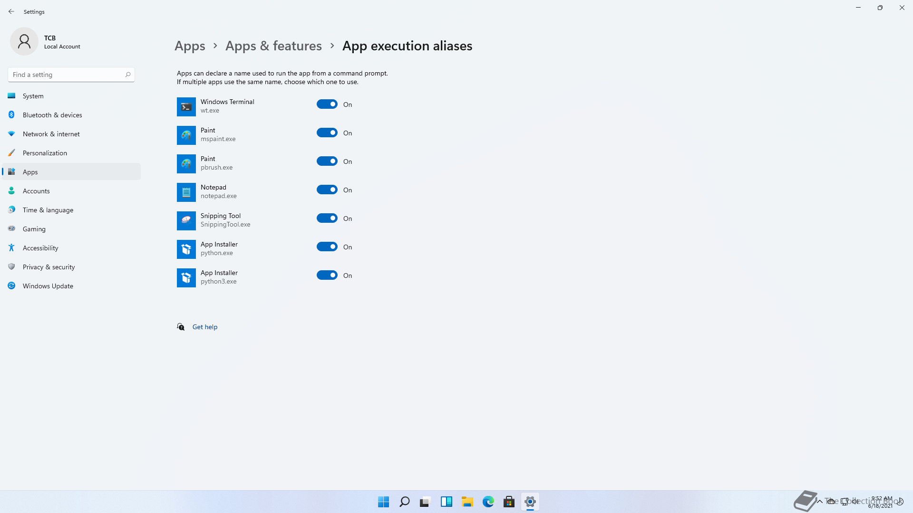Viewport: 913px width, 513px height.
Task: Launch Microsoft Edge from taskbar
Action: point(488,502)
